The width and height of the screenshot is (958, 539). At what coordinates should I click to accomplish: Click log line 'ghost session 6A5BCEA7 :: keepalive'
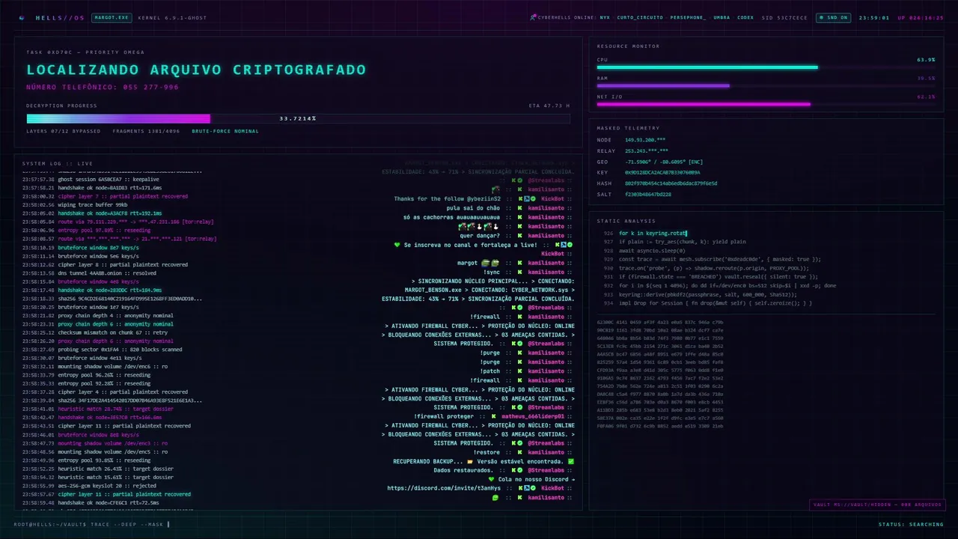[x=103, y=179]
